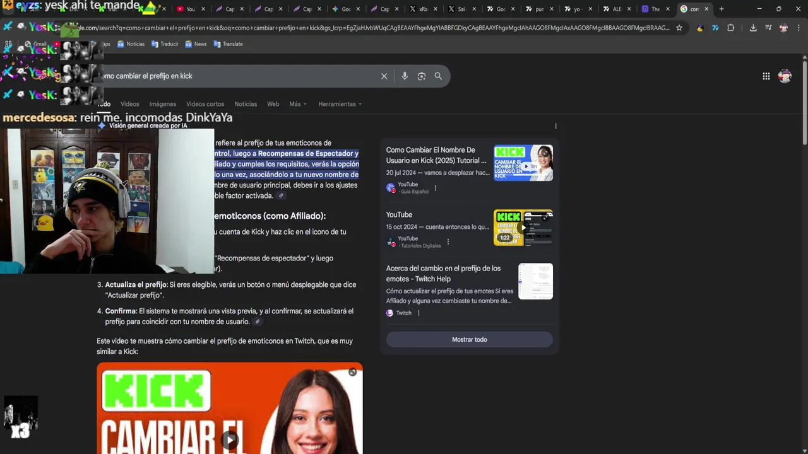Switch to the Imágenes results tab
The height and width of the screenshot is (454, 808).
[x=163, y=104]
